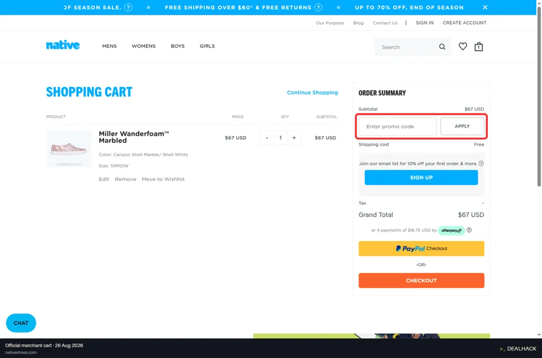Click 'Color: Canyon Shell Marble/ Shell White' text

pyautogui.click(x=143, y=155)
